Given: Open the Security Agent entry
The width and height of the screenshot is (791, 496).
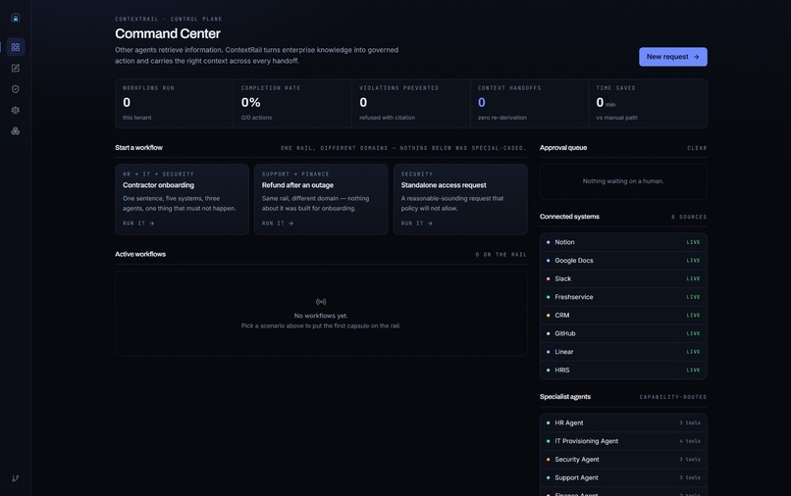Looking at the screenshot, I should (x=623, y=459).
